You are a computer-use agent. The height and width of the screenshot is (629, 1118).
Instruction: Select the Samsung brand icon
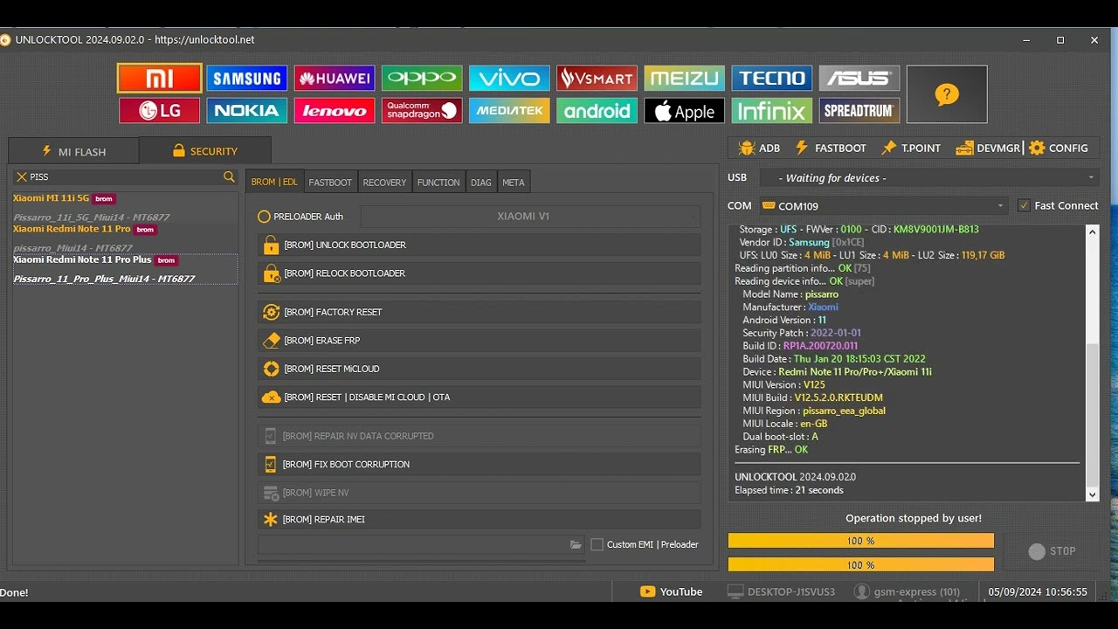pyautogui.click(x=247, y=79)
